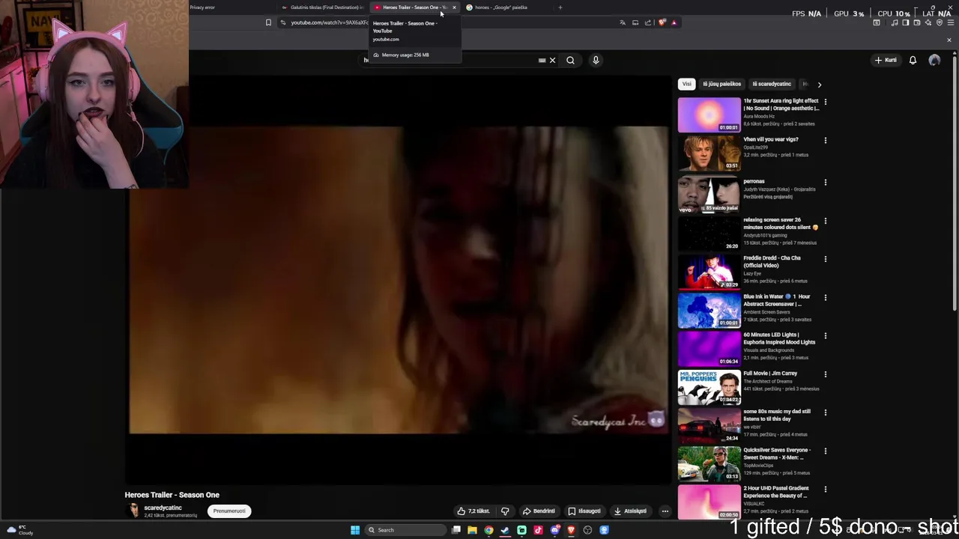
Task: Open the When will you wear wigs thumbnail
Action: pyautogui.click(x=709, y=153)
